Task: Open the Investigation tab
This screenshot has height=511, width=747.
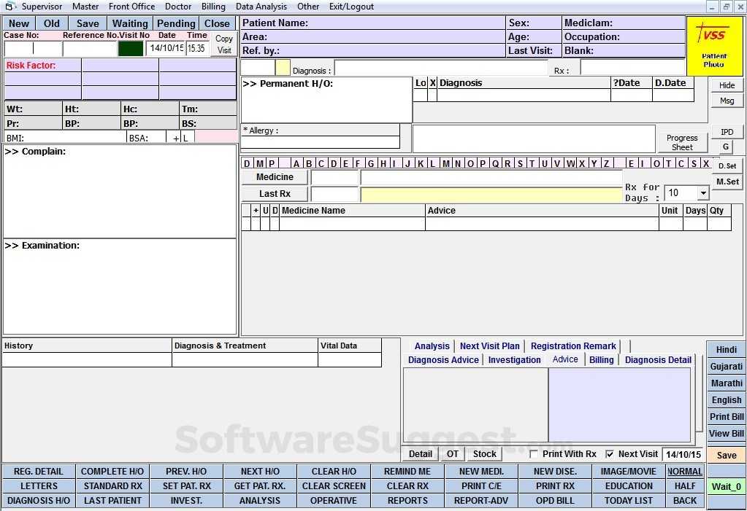Action: pyautogui.click(x=514, y=359)
